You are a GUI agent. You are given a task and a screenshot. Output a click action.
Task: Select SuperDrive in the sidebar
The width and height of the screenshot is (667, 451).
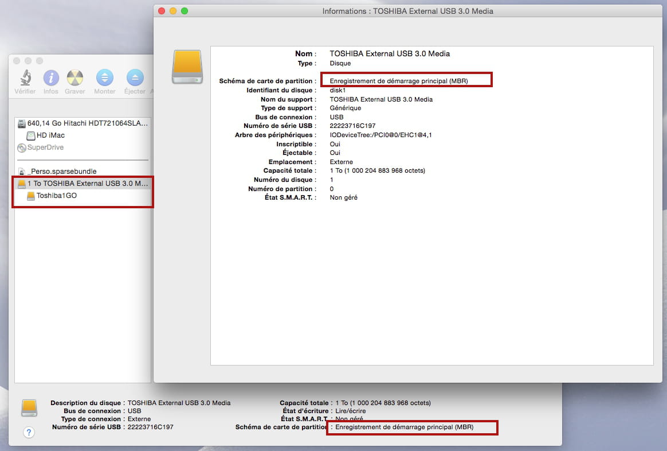pos(83,147)
